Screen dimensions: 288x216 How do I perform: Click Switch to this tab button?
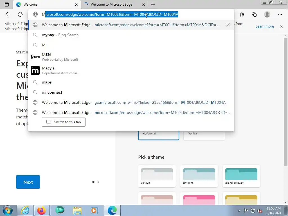coord(64,122)
